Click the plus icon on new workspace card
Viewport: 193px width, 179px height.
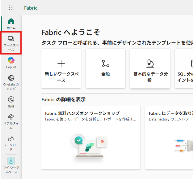(x=61, y=63)
